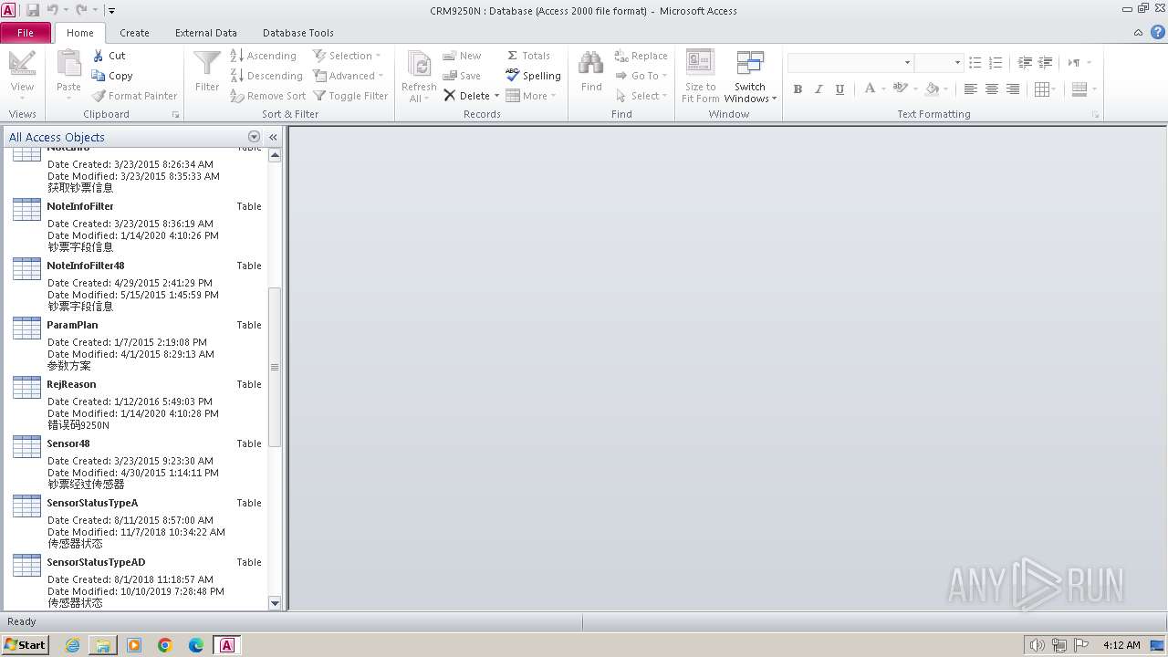Open the font name combo box
The image size is (1168, 657).
click(x=850, y=62)
